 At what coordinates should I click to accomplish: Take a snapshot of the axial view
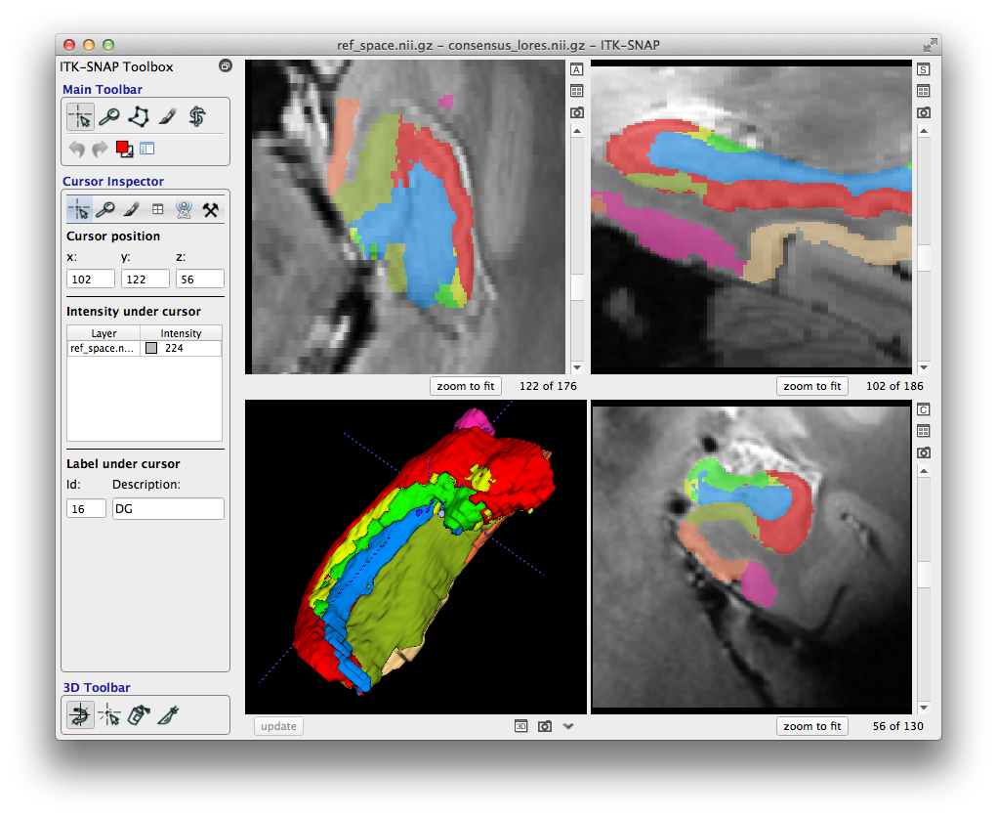pyautogui.click(x=576, y=112)
